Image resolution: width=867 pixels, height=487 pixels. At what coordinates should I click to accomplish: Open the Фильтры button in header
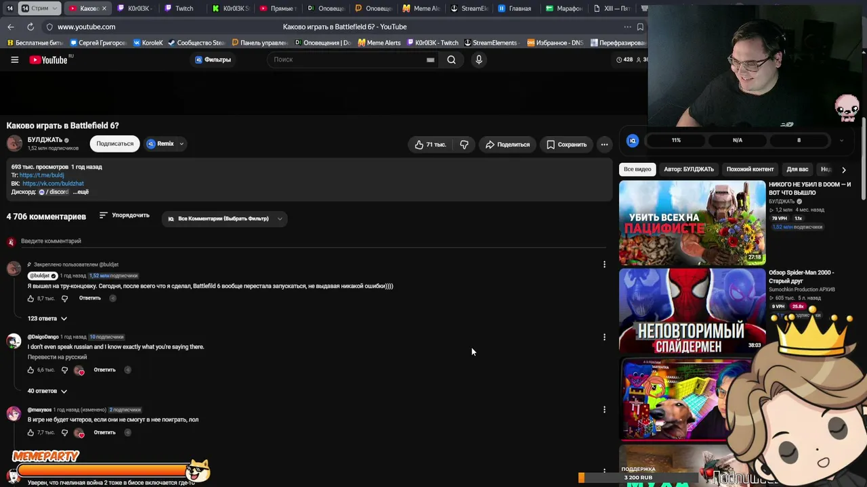point(213,60)
